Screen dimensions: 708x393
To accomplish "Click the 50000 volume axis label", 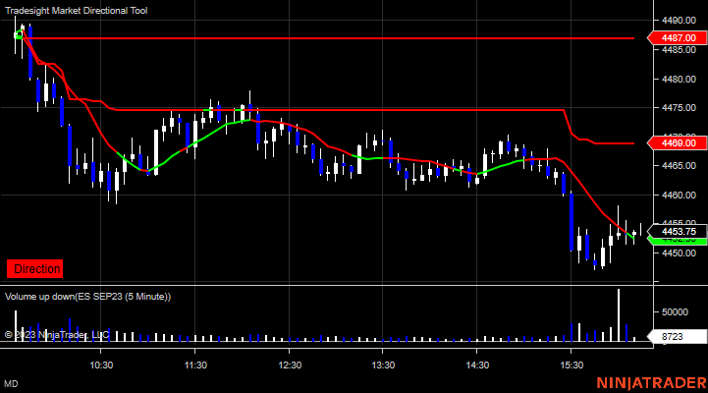I will point(675,312).
